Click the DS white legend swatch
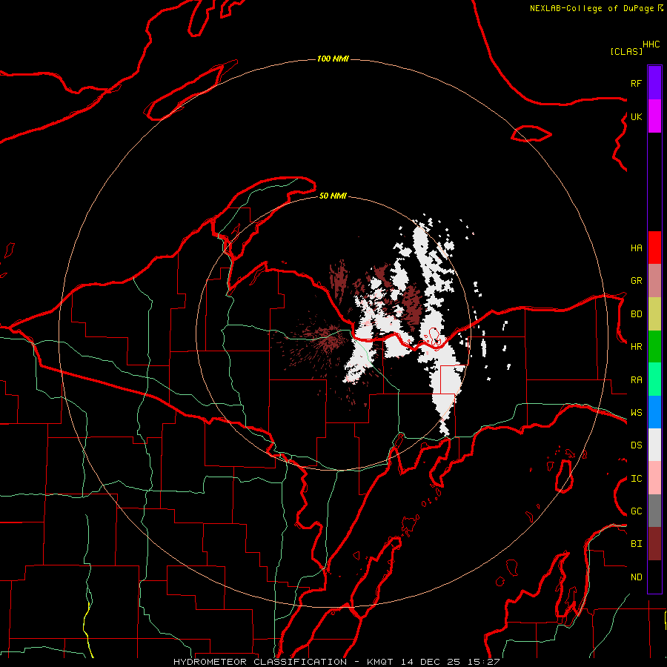Screen dimensions: 667x667 point(654,445)
